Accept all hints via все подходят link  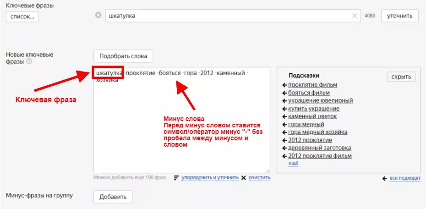tap(405, 178)
